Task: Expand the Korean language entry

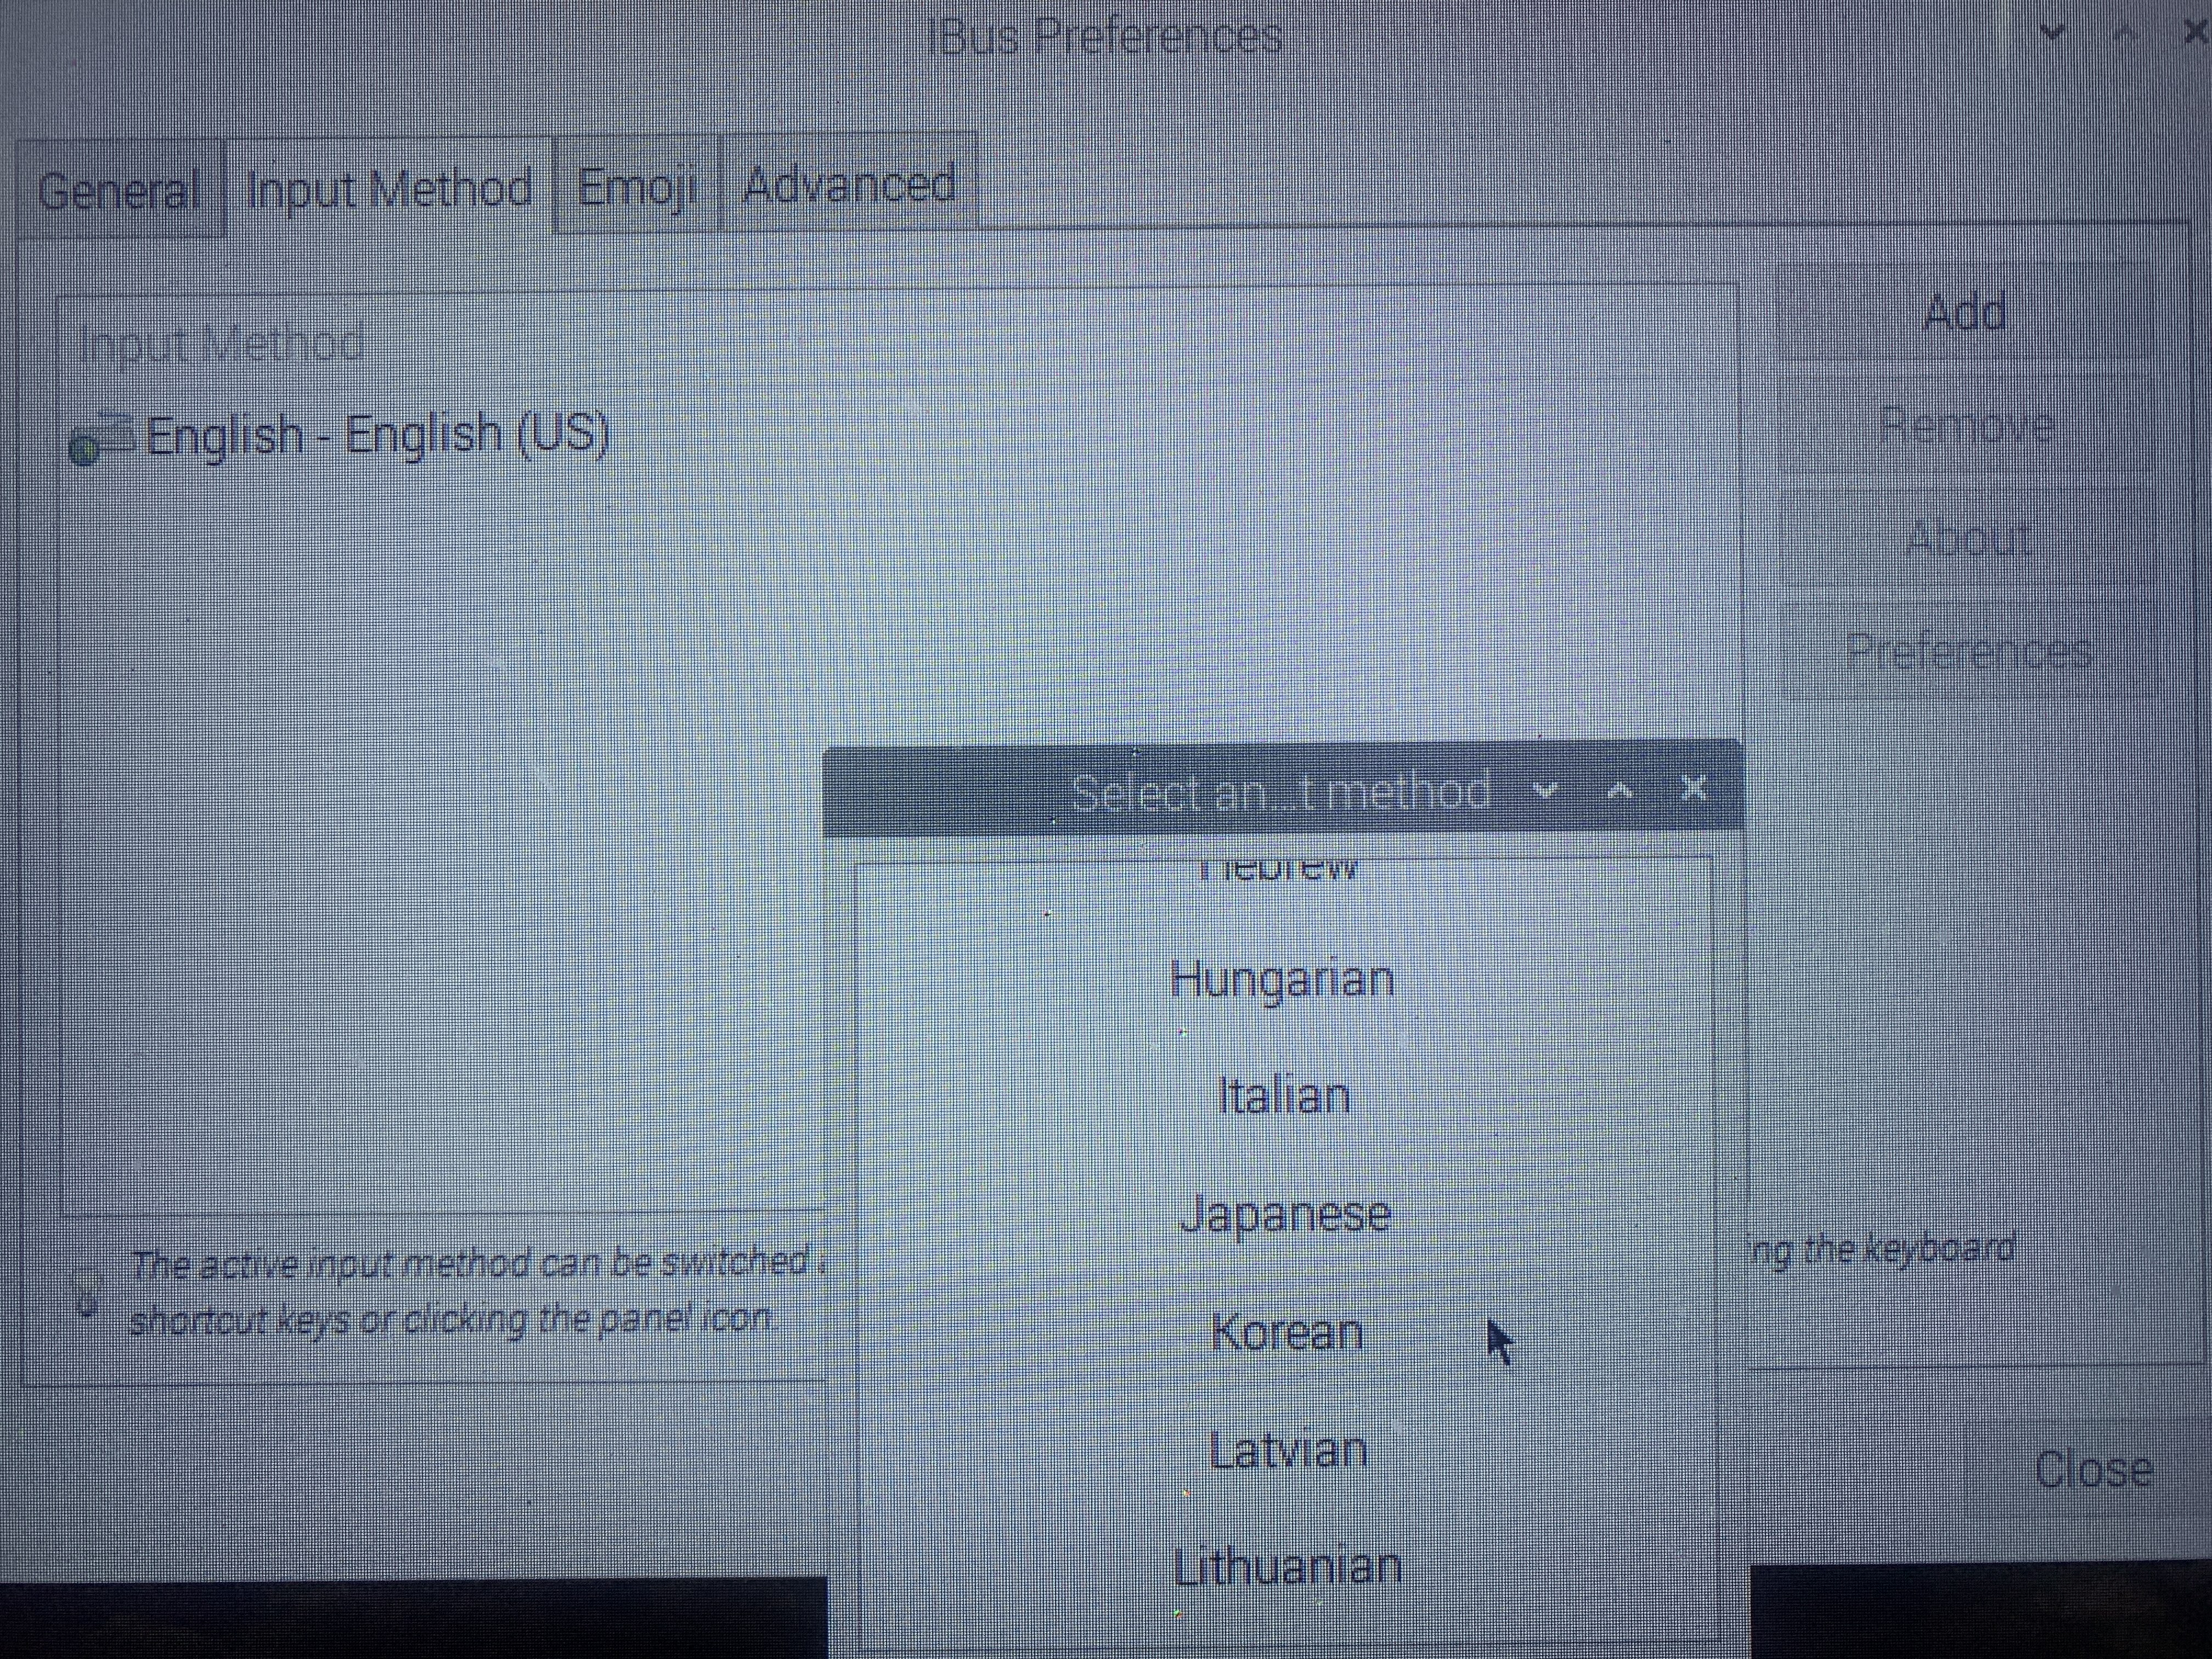Action: coord(1286,1332)
